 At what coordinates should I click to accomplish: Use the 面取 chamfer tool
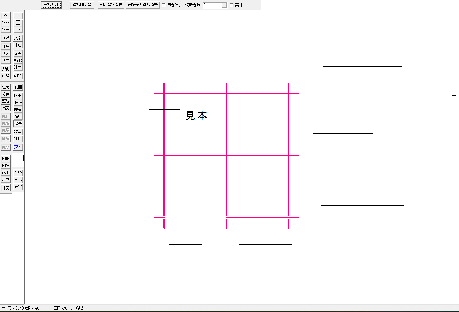coord(18,116)
